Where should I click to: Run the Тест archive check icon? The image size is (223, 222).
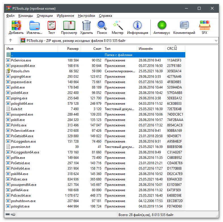[51, 25]
